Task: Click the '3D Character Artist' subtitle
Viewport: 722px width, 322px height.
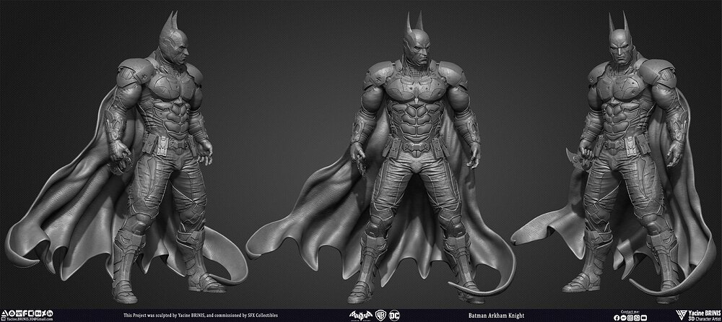Action: [705, 319]
